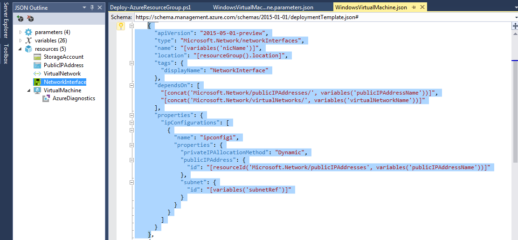This screenshot has width=518, height=240.
Task: Select StorageAccount label in outline
Action: point(63,57)
